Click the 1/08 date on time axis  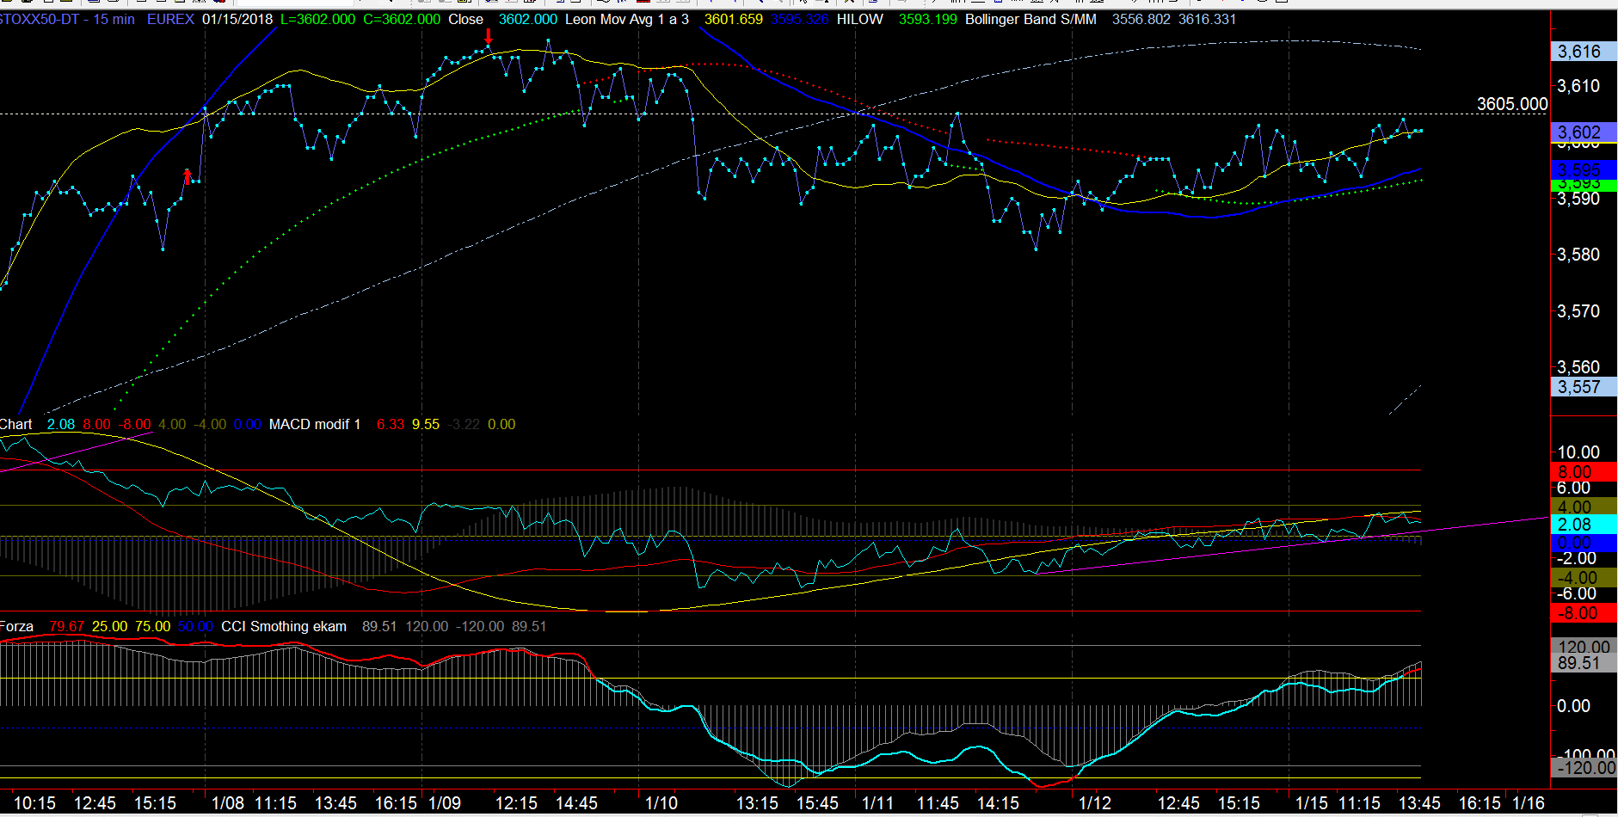(228, 803)
